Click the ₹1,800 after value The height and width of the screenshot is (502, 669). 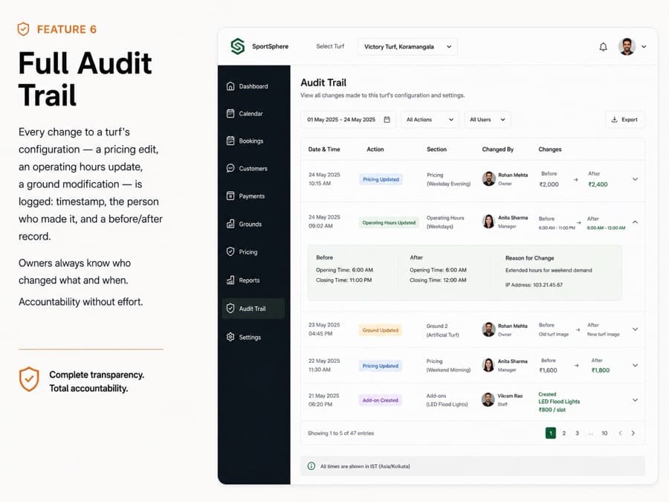tap(601, 370)
